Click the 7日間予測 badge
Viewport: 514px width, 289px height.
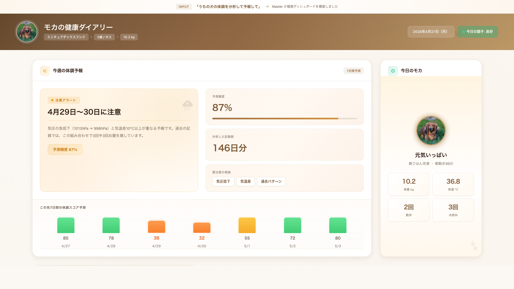[x=353, y=71]
